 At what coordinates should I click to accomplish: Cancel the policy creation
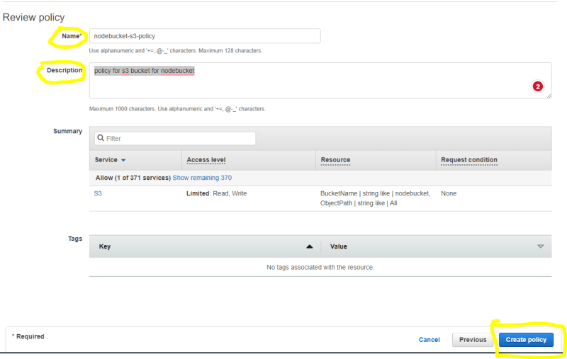pyautogui.click(x=430, y=339)
